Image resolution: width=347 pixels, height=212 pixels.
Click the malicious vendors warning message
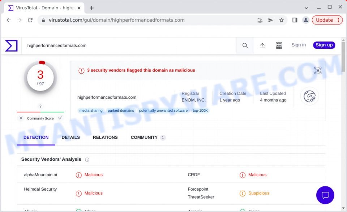click(141, 70)
